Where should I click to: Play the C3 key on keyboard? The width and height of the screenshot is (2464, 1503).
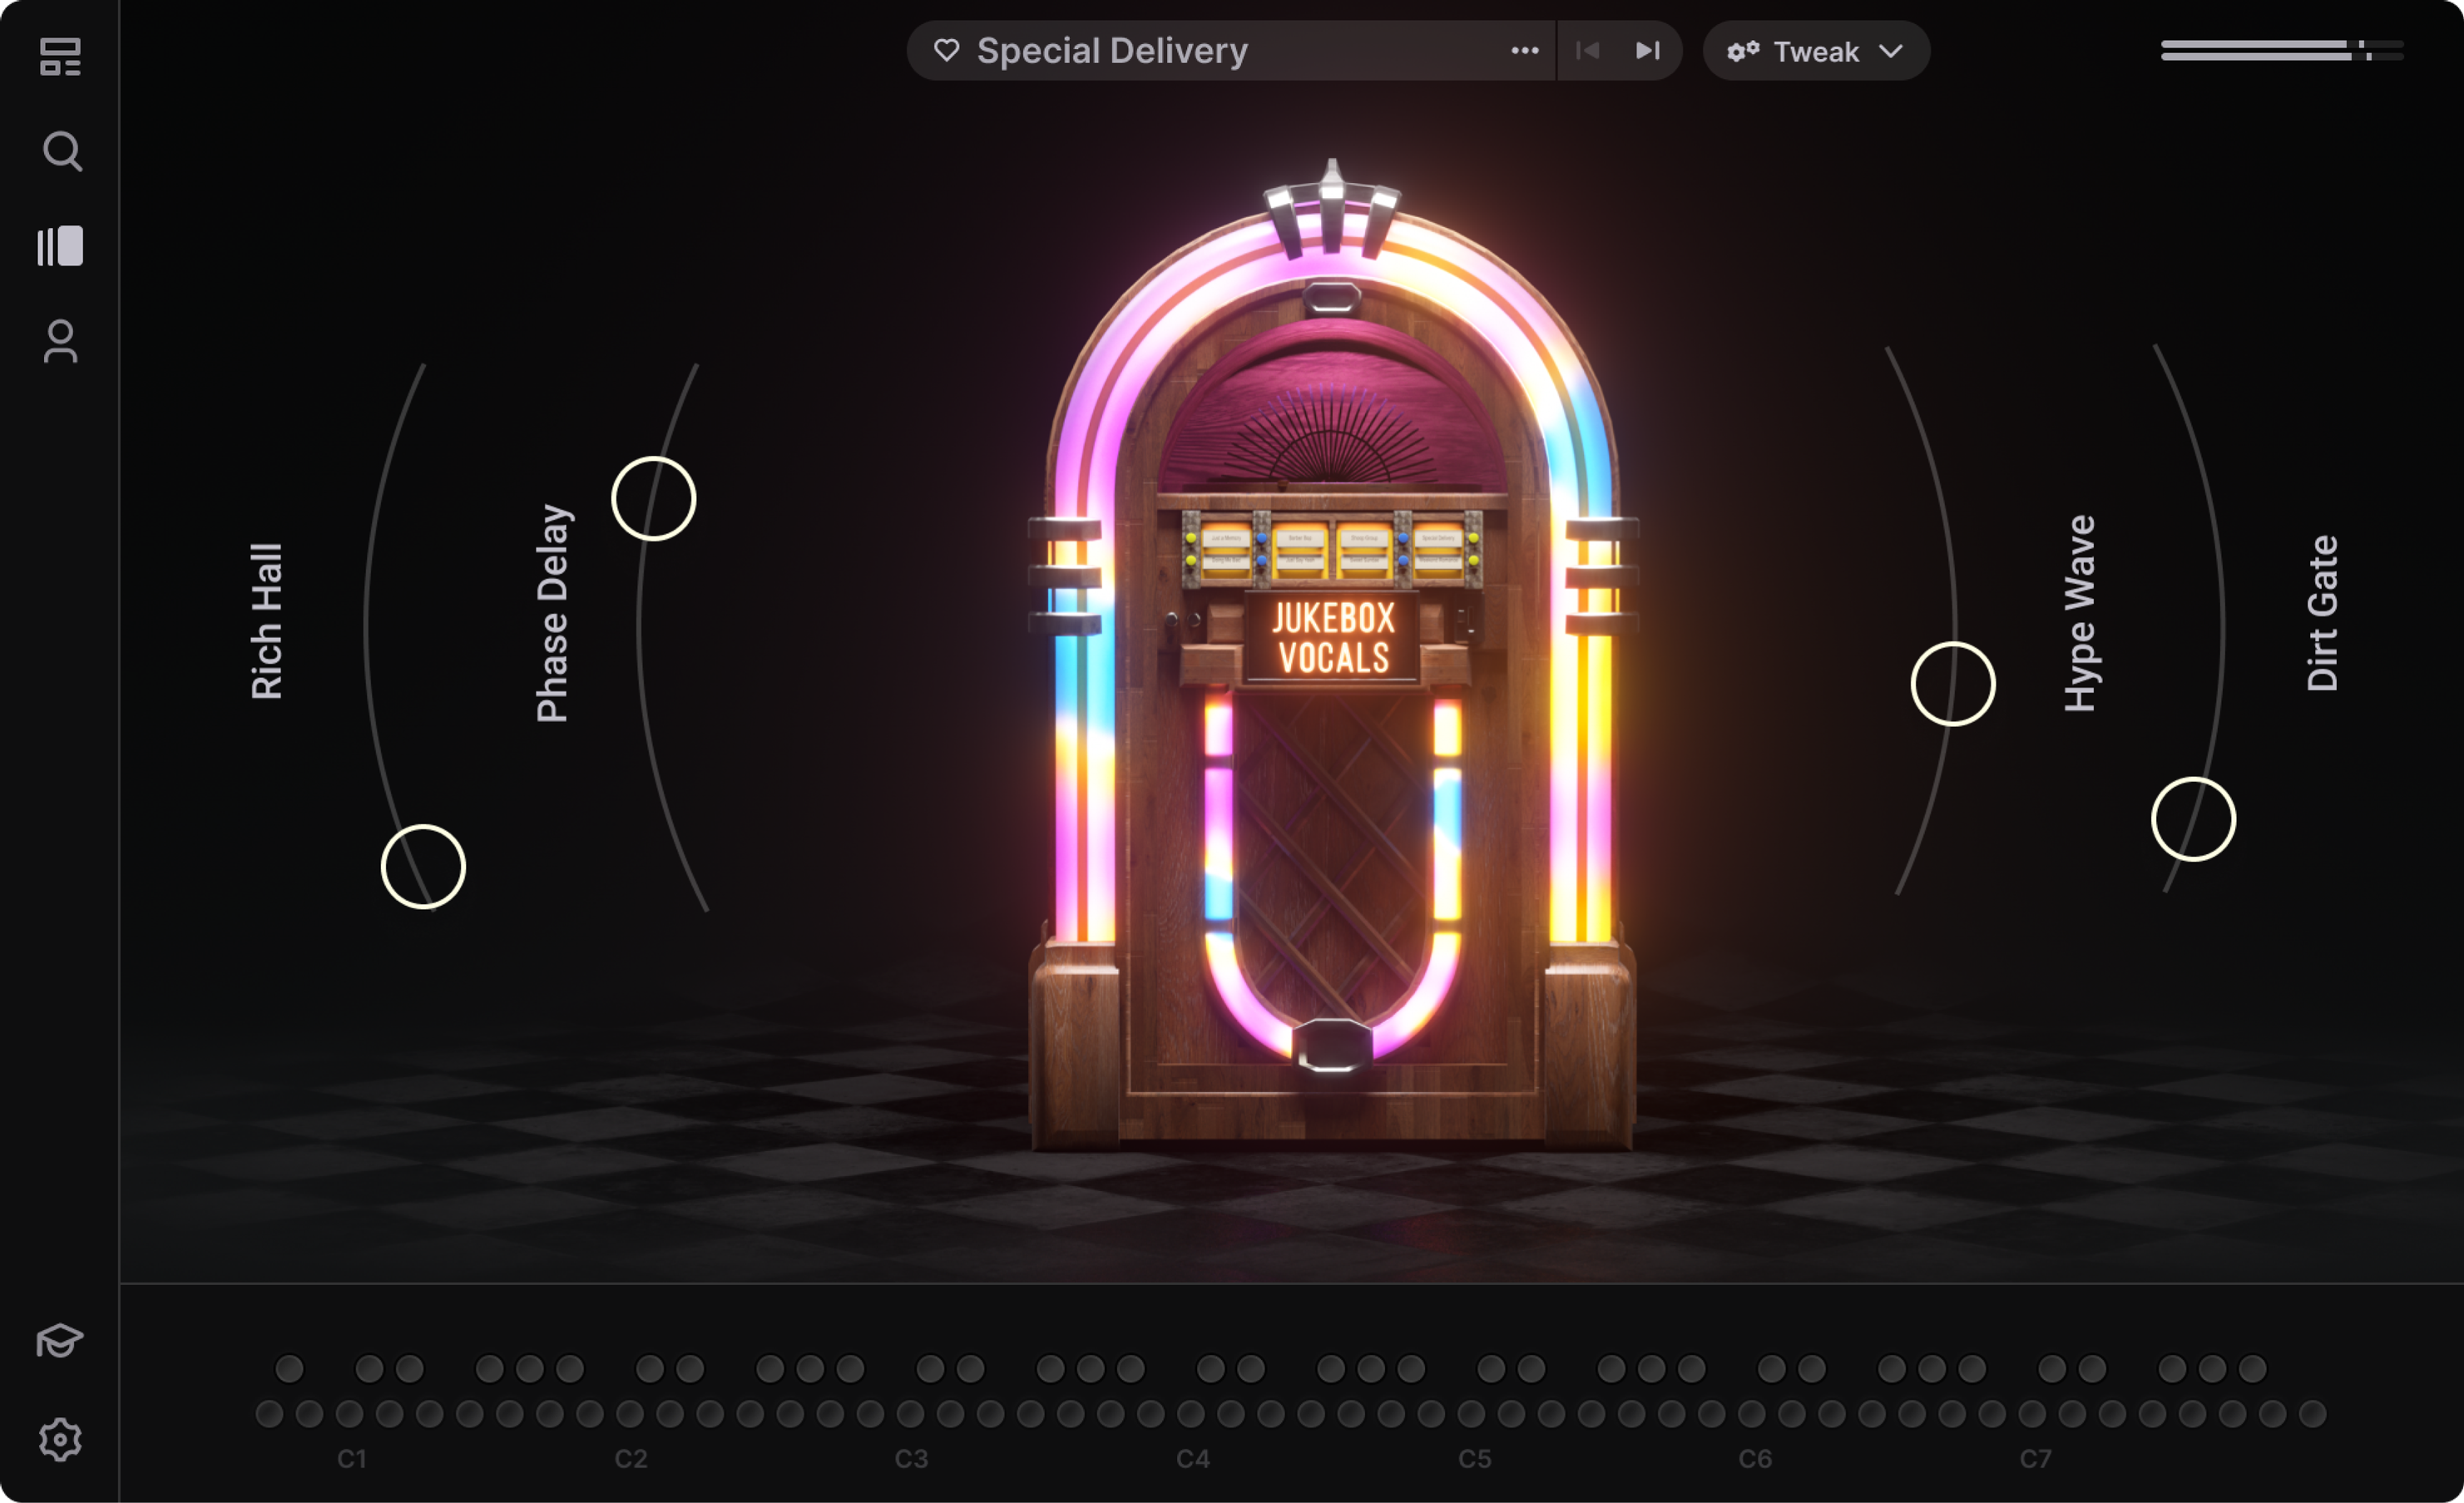pos(910,1413)
